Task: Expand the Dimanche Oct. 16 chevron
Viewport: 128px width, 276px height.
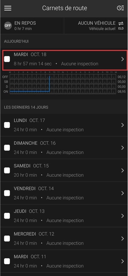Action: pyautogui.click(x=123, y=148)
